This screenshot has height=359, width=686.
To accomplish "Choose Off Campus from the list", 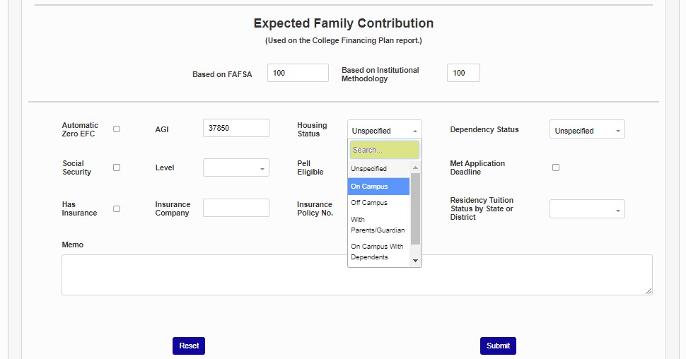I will pos(378,203).
